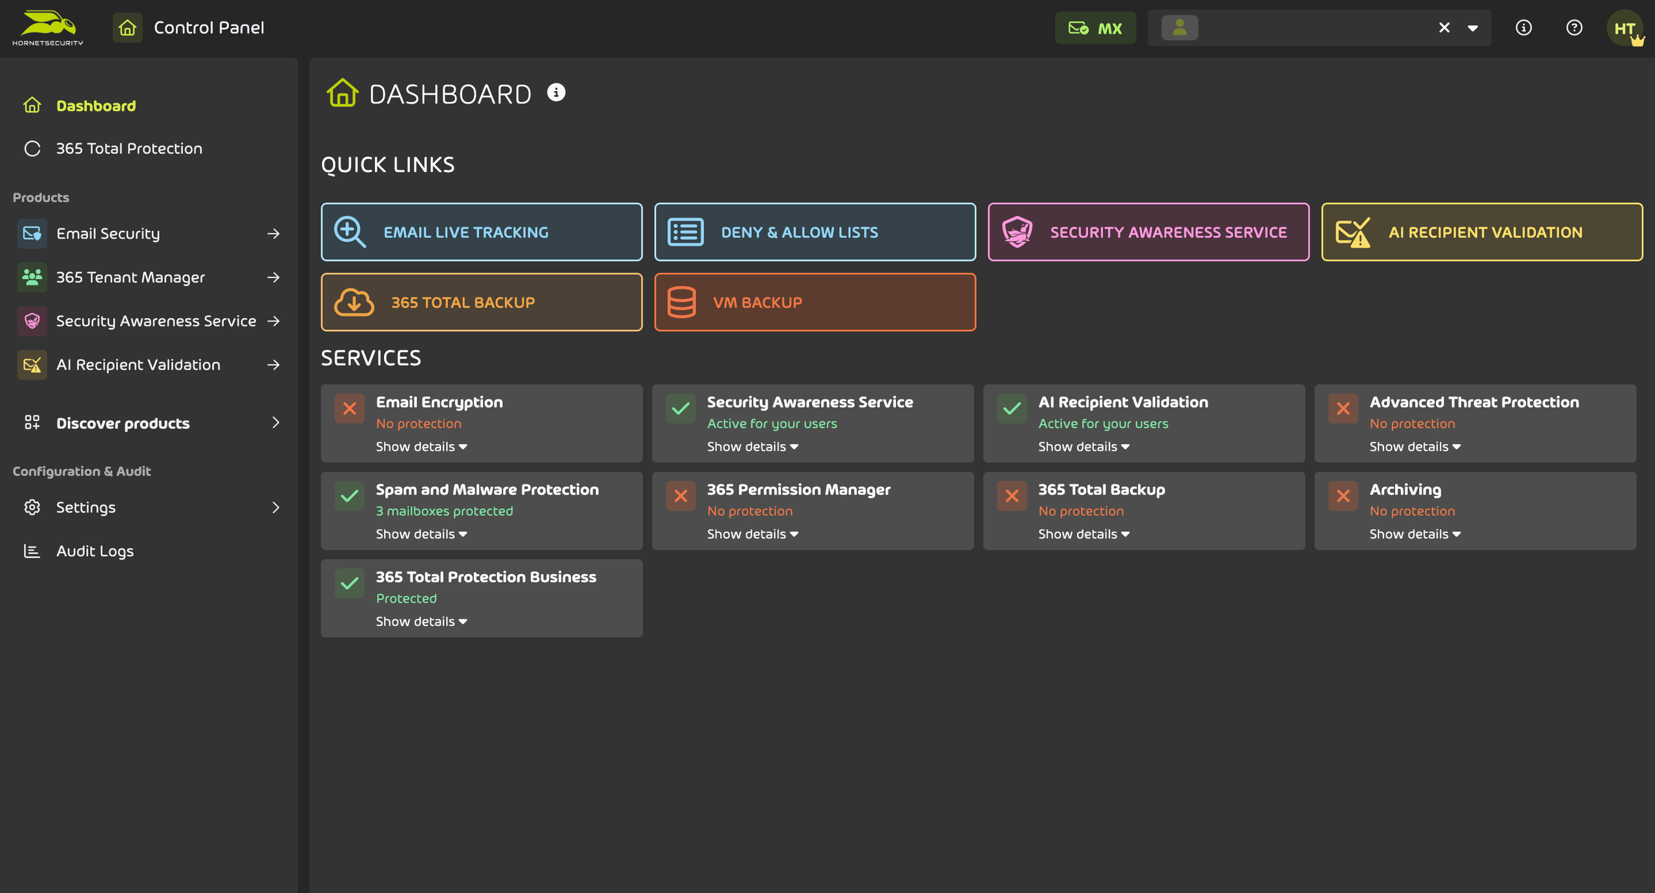Click the Hornetsecurity logo
The width and height of the screenshot is (1655, 893).
[48, 28]
